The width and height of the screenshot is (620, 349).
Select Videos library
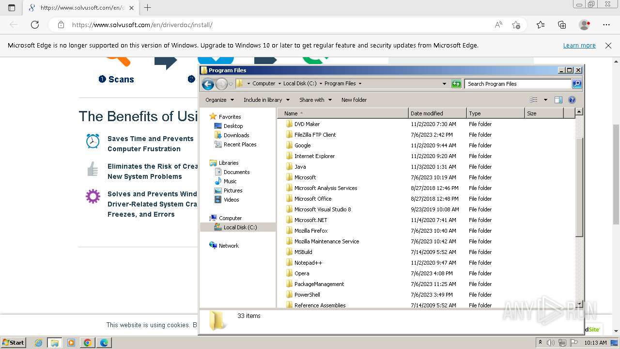point(231,200)
